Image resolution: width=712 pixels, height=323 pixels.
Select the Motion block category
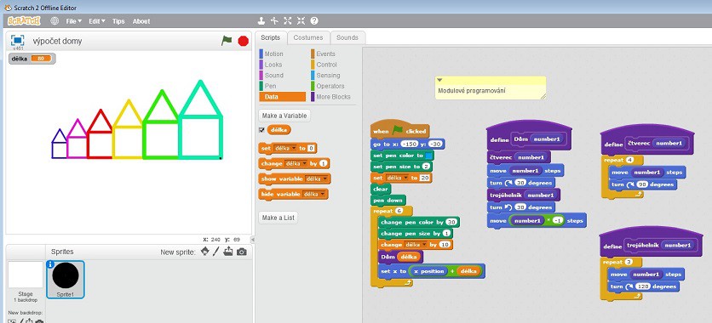pyautogui.click(x=273, y=54)
